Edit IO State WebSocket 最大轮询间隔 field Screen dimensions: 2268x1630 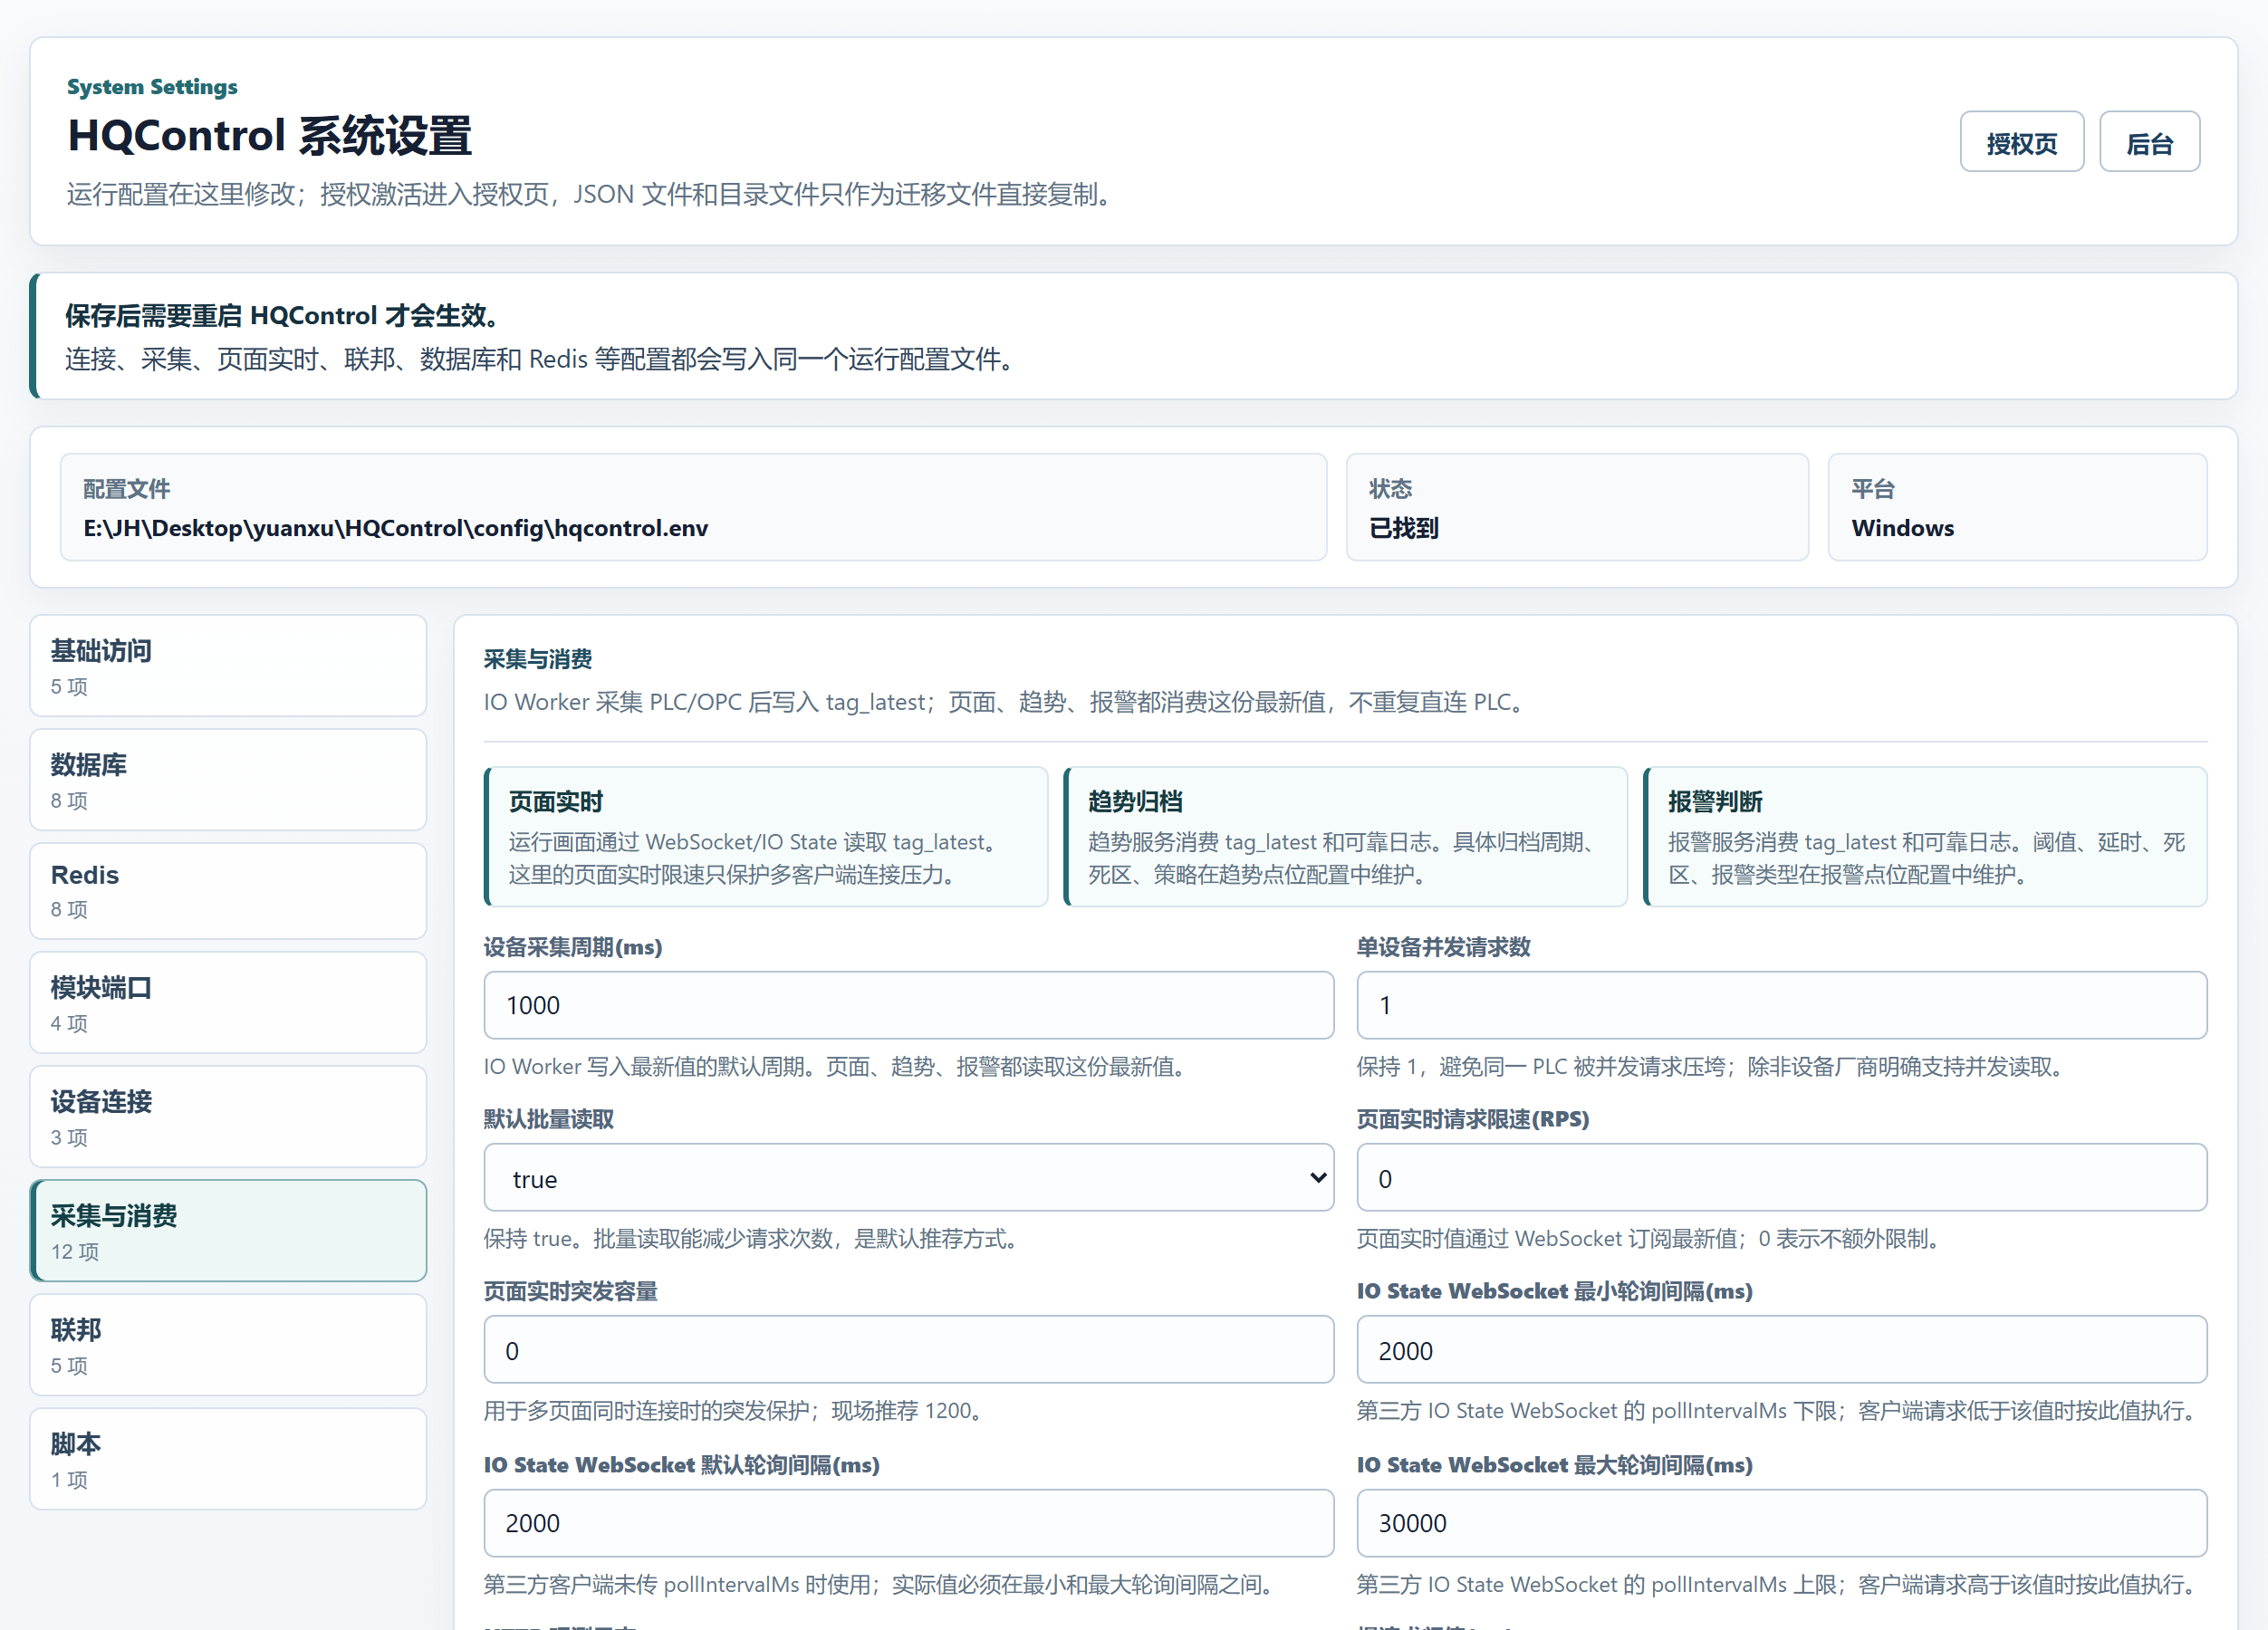point(1781,1523)
